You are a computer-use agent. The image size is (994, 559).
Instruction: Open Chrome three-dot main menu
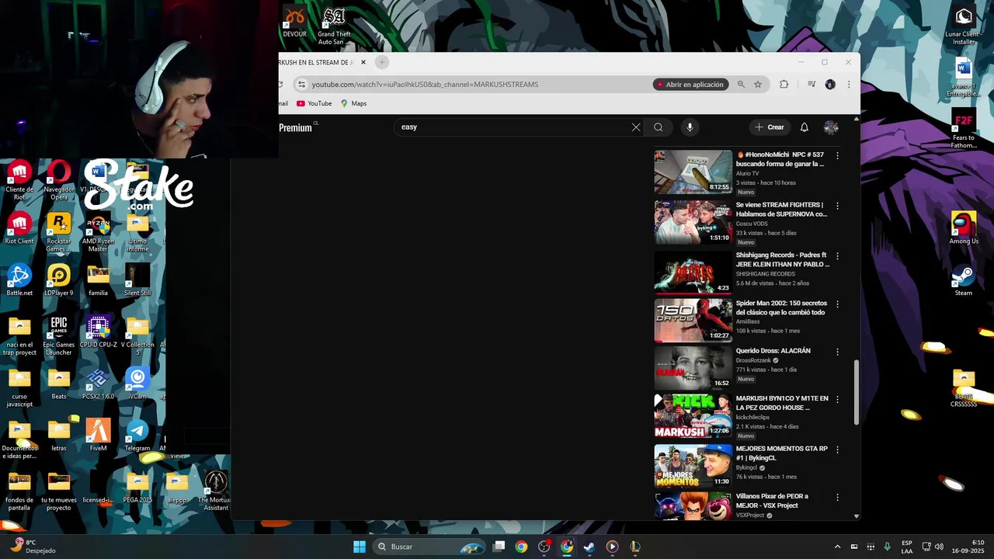(x=849, y=85)
